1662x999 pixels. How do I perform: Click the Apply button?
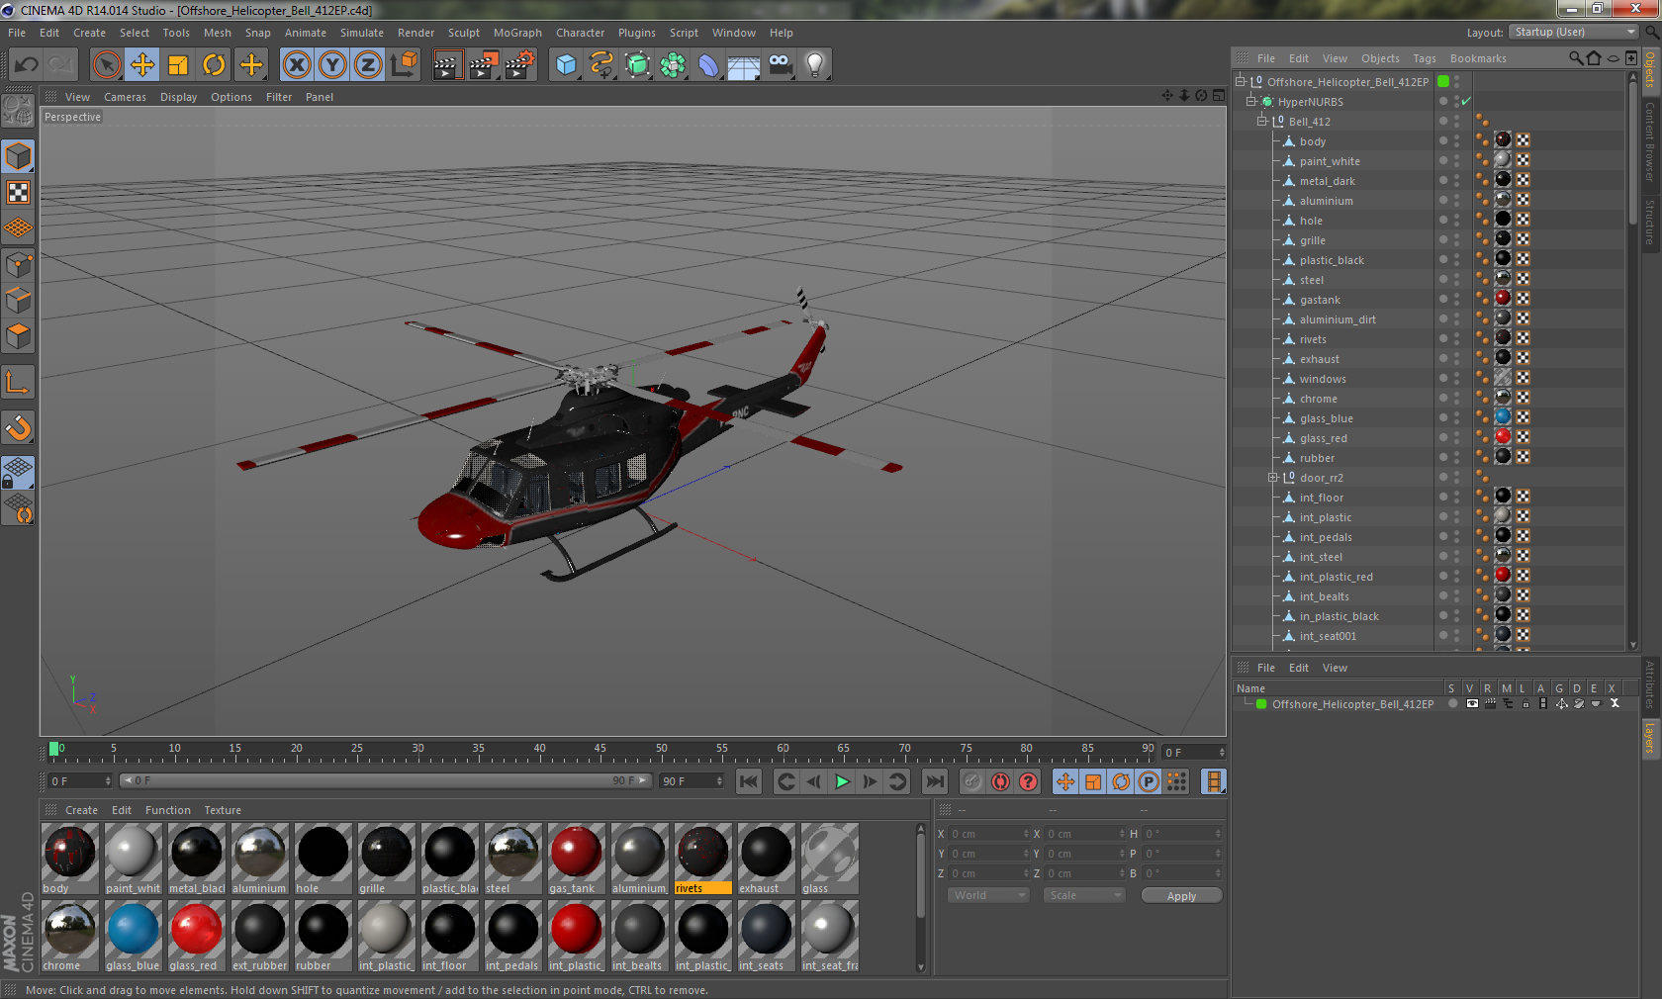point(1181,895)
